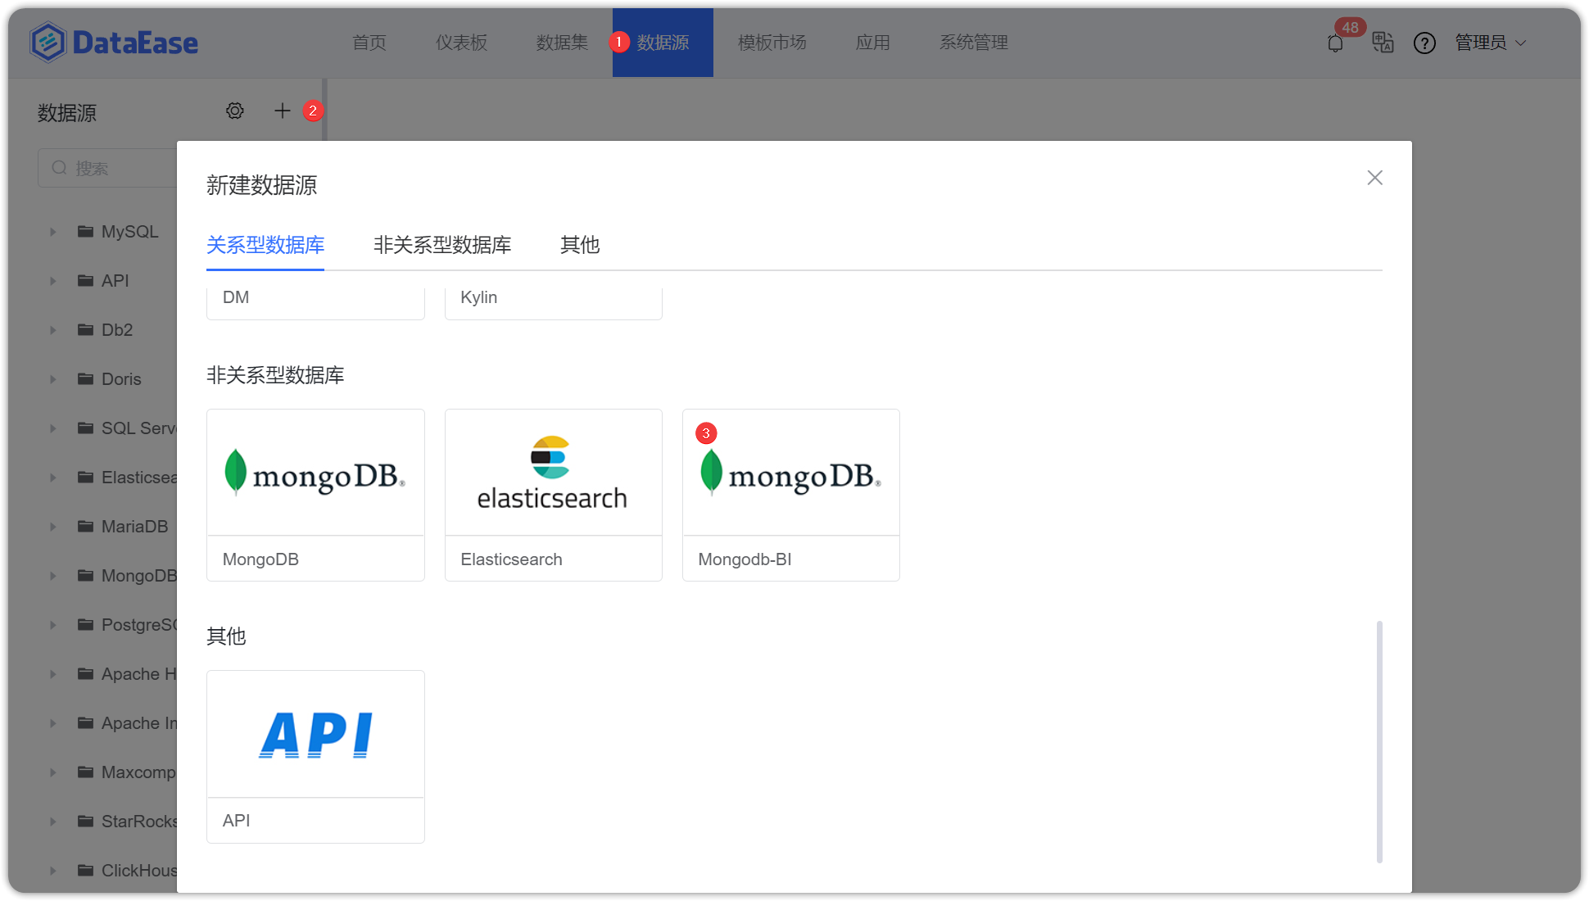Expand the Elasticsearch tree node
This screenshot has width=1589, height=901.
(52, 478)
